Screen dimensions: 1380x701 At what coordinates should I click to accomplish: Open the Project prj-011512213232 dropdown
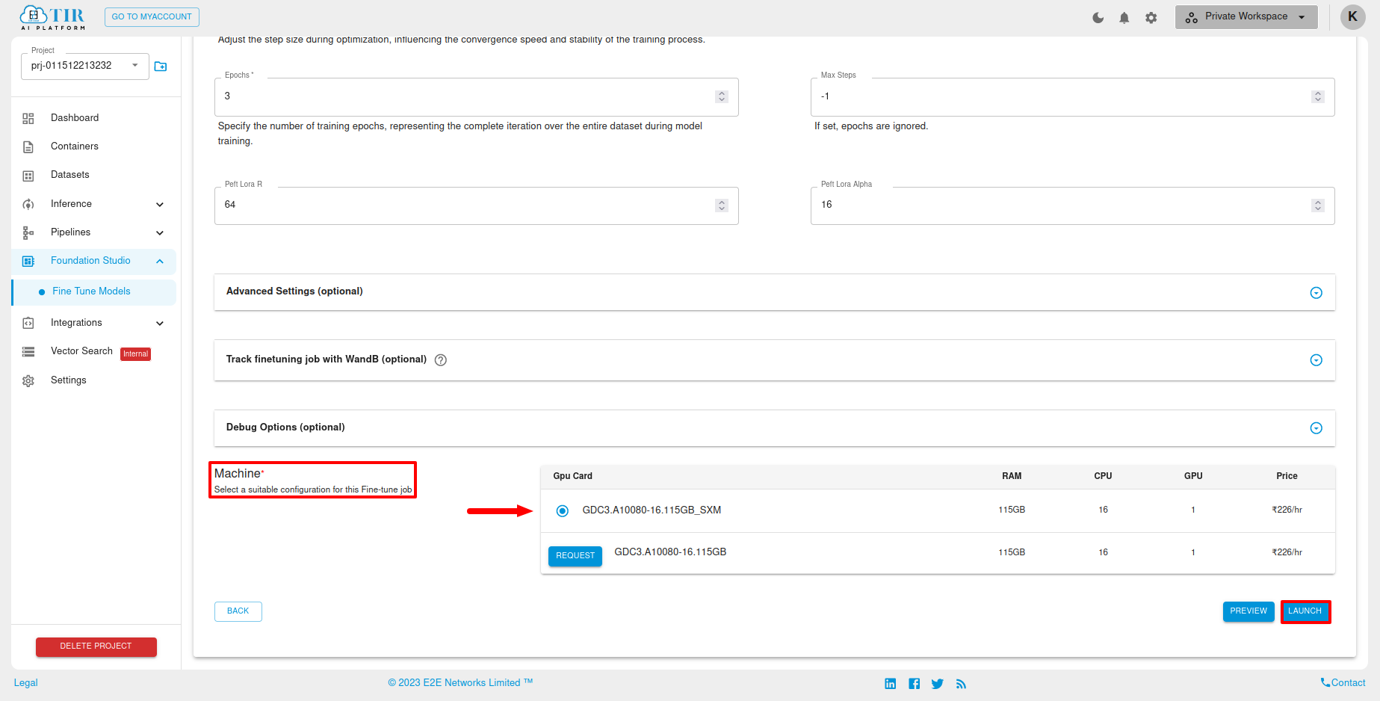(x=85, y=66)
